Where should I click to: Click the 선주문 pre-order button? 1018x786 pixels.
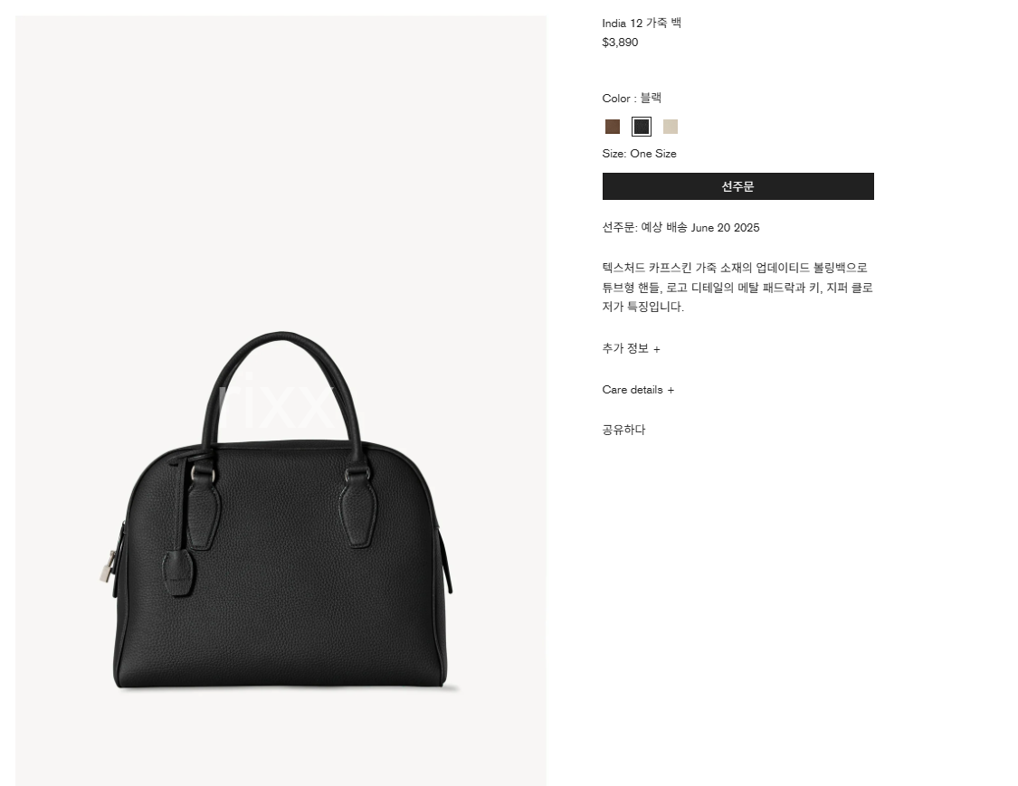(737, 186)
